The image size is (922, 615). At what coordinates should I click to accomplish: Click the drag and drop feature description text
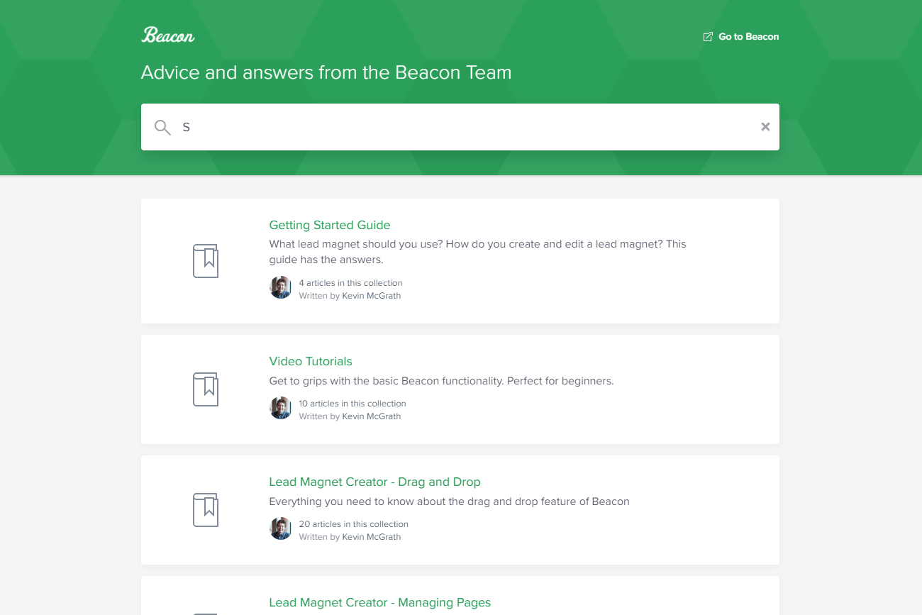point(449,502)
